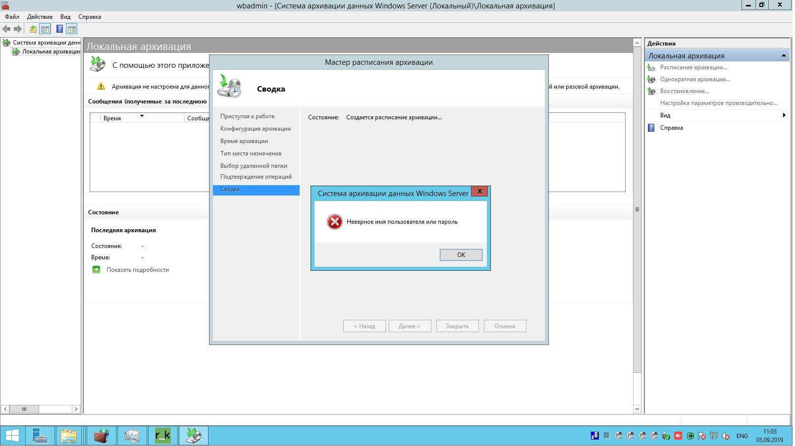The image size is (795, 446).
Task: Open the Справка menu
Action: pos(90,17)
